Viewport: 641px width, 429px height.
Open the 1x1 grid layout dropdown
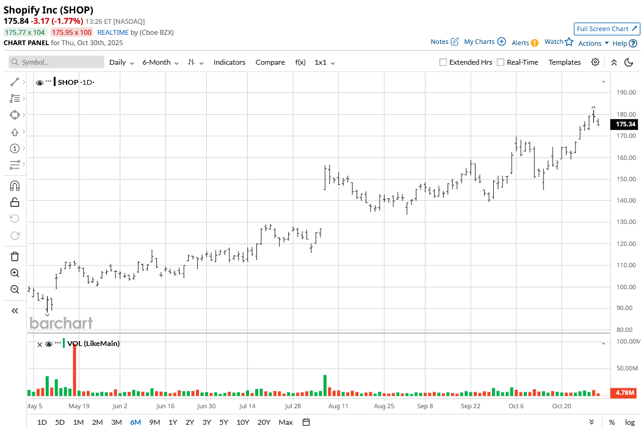click(x=325, y=62)
